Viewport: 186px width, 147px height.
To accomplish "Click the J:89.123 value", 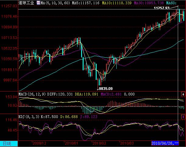I will (x=89, y=117).
